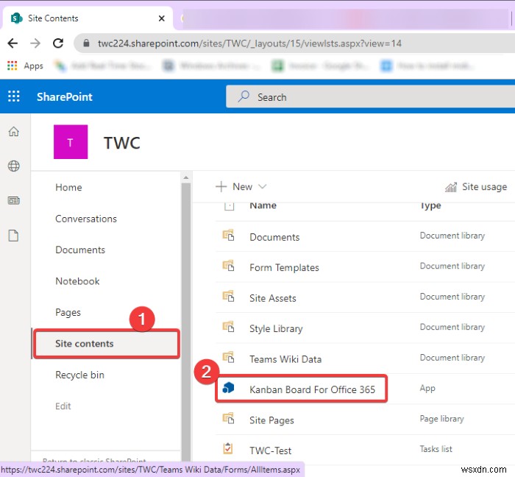Click Tasks list type text
This screenshot has height=477, width=515.
[x=436, y=449]
